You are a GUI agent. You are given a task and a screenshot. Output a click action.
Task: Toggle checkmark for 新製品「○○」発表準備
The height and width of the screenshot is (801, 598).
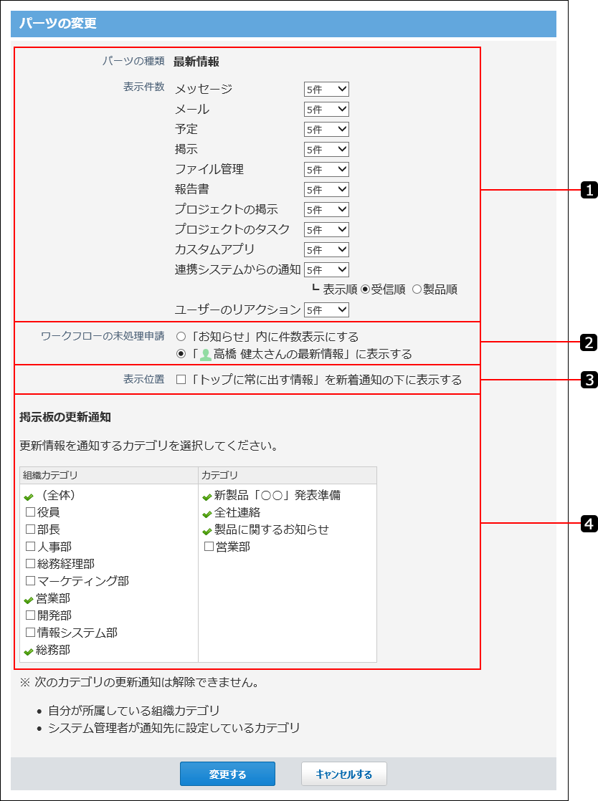click(207, 497)
